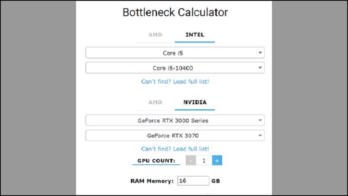
Task: Open the Core i5 processor series dropdown
Action: click(x=175, y=53)
